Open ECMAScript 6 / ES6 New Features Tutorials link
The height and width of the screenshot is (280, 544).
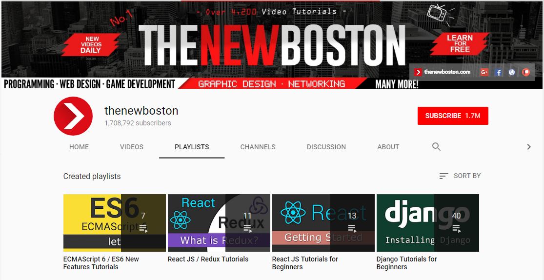[101, 263]
